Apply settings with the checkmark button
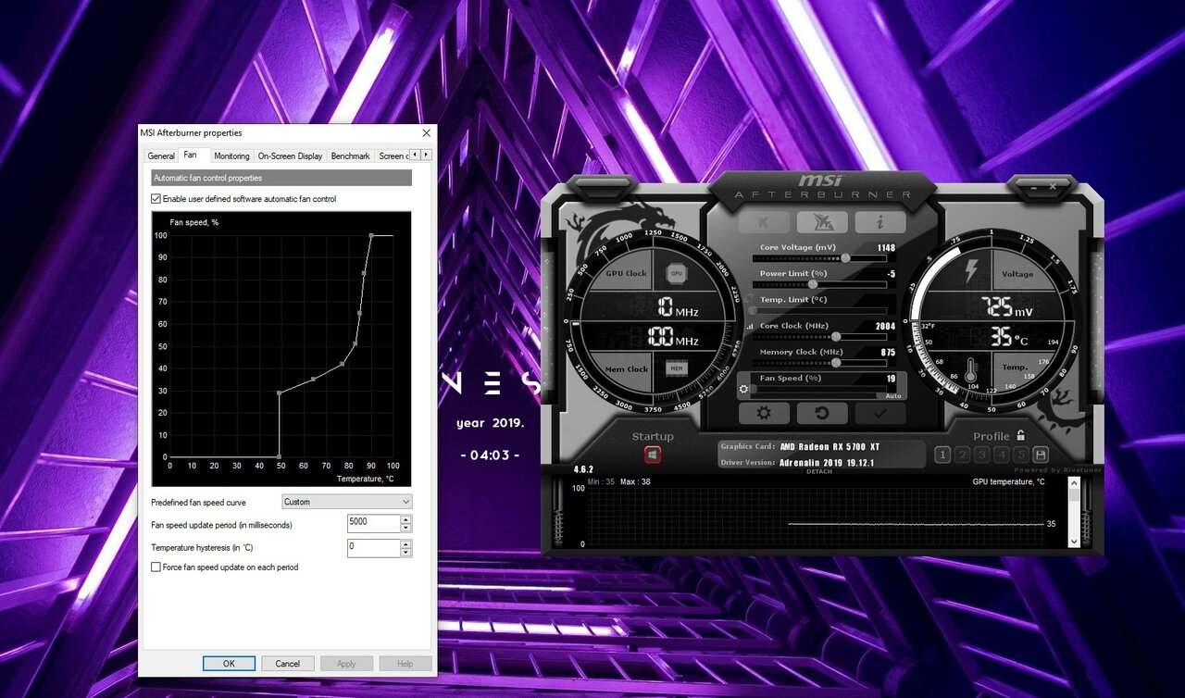This screenshot has height=698, width=1185. click(x=880, y=414)
